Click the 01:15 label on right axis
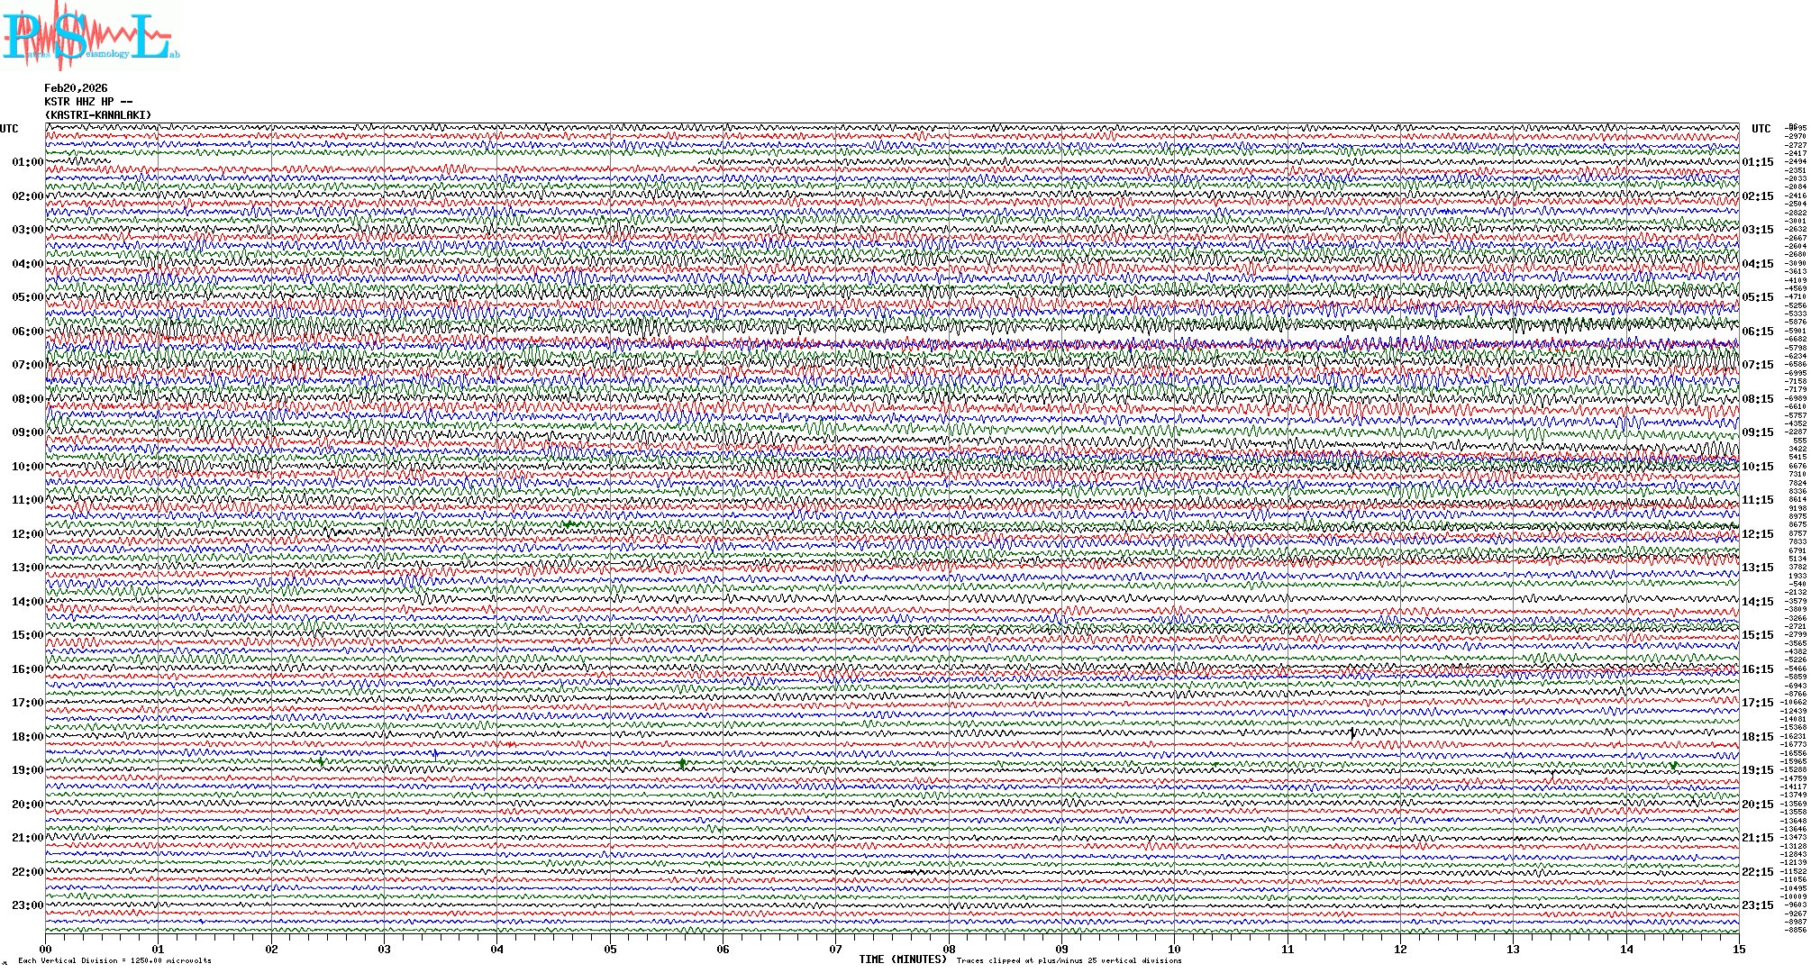This screenshot has width=1811, height=973. coord(1758,163)
